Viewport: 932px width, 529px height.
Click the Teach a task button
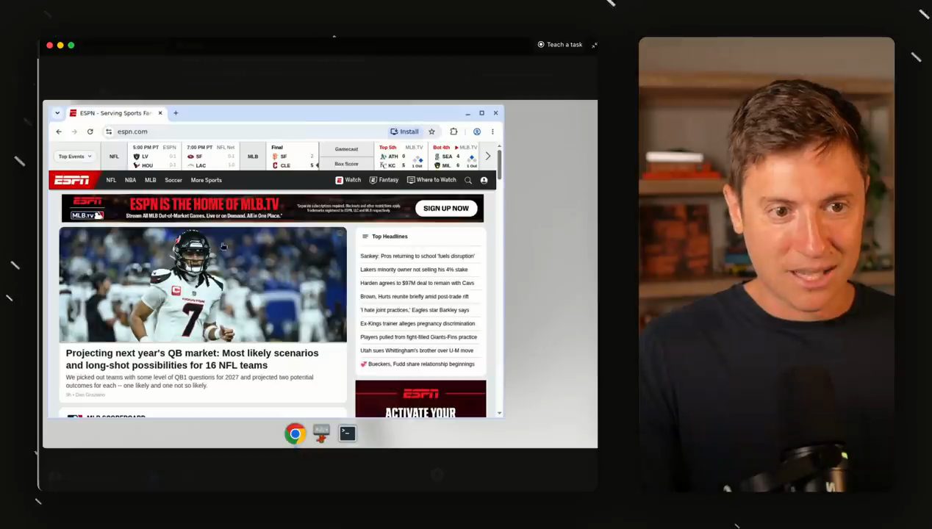click(x=560, y=45)
